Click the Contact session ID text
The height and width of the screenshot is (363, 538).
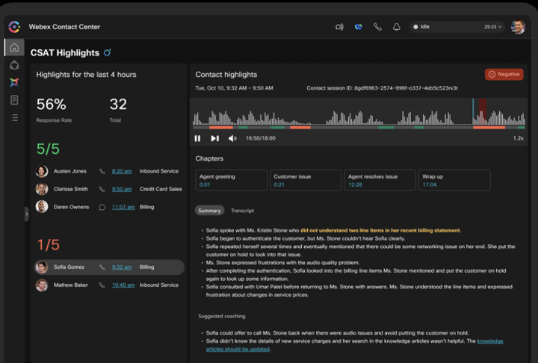[x=382, y=88]
